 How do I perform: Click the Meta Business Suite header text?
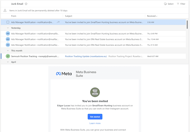[x=86, y=74]
